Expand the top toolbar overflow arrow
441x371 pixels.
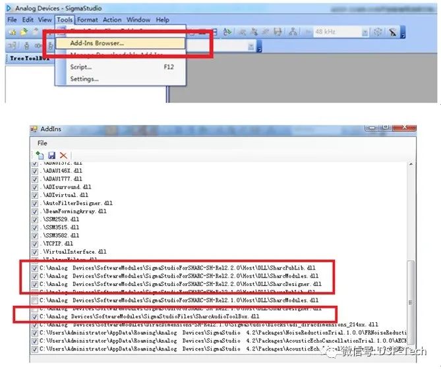[403, 32]
